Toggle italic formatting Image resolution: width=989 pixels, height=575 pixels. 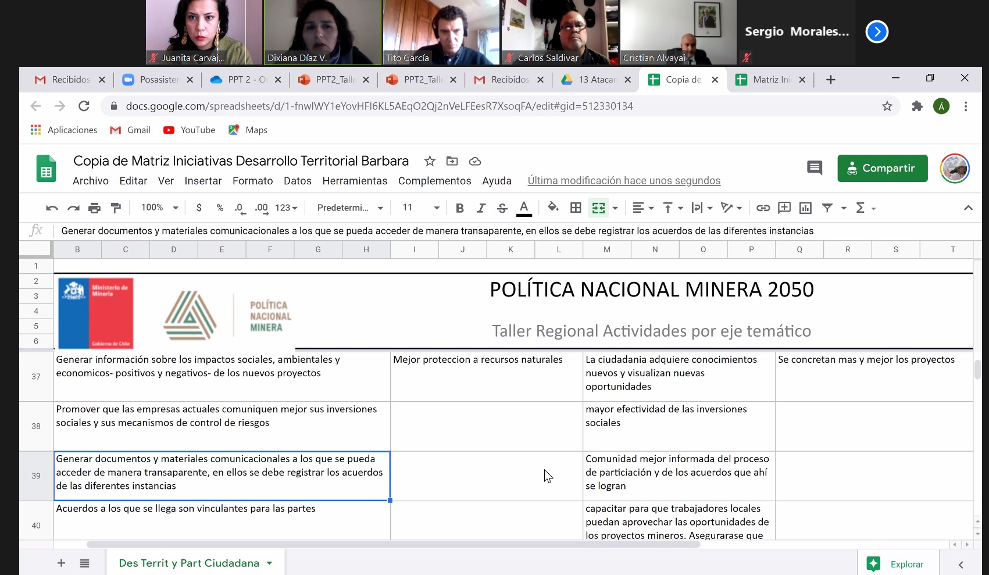click(x=481, y=208)
